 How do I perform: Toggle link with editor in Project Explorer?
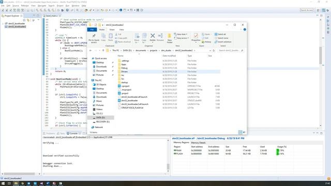tap(28, 20)
